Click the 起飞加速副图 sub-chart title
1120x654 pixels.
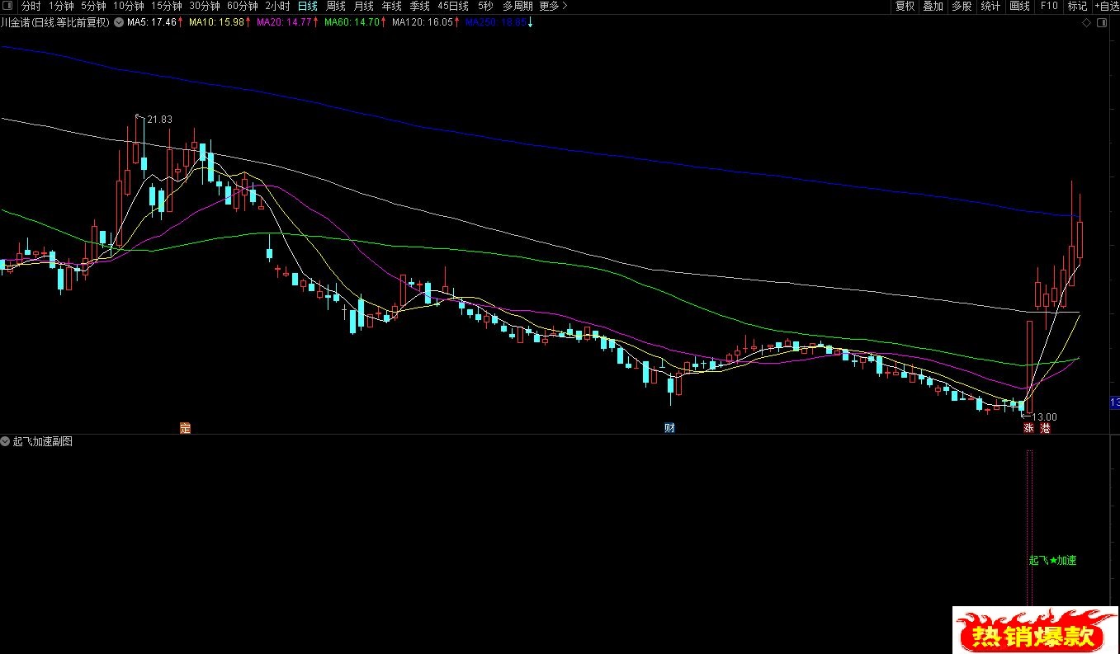point(42,441)
